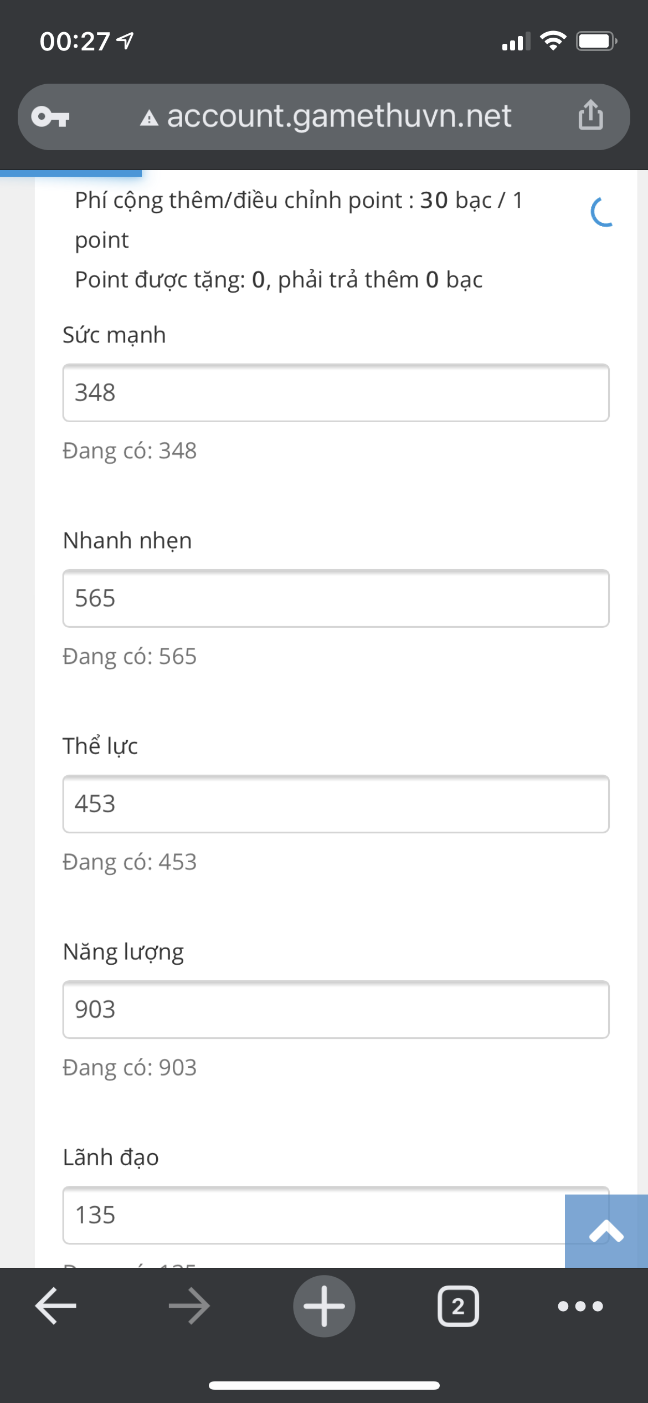Tap the share icon in address bar
Image resolution: width=648 pixels, height=1403 pixels.
coord(590,115)
